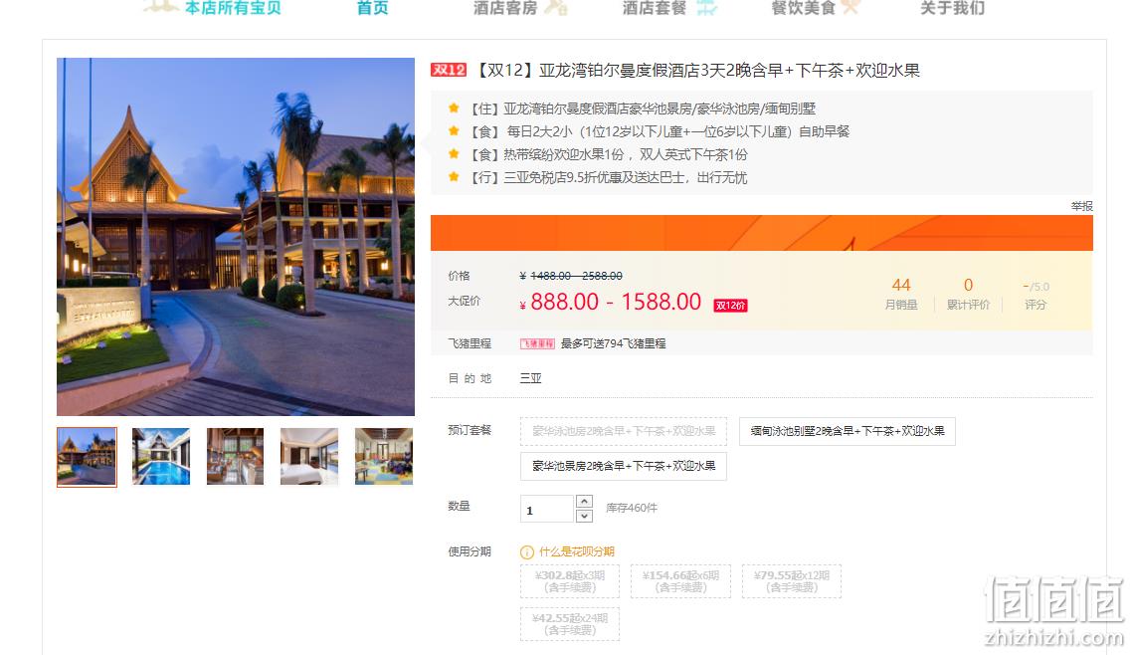Click the quantity input field
Viewport: 1133px width, 655px height.
[547, 509]
